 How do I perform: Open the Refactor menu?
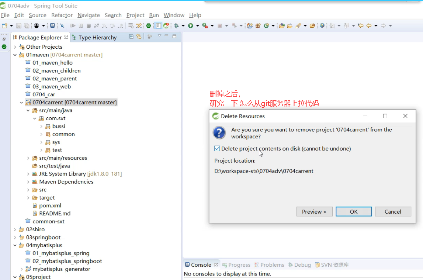pos(62,15)
